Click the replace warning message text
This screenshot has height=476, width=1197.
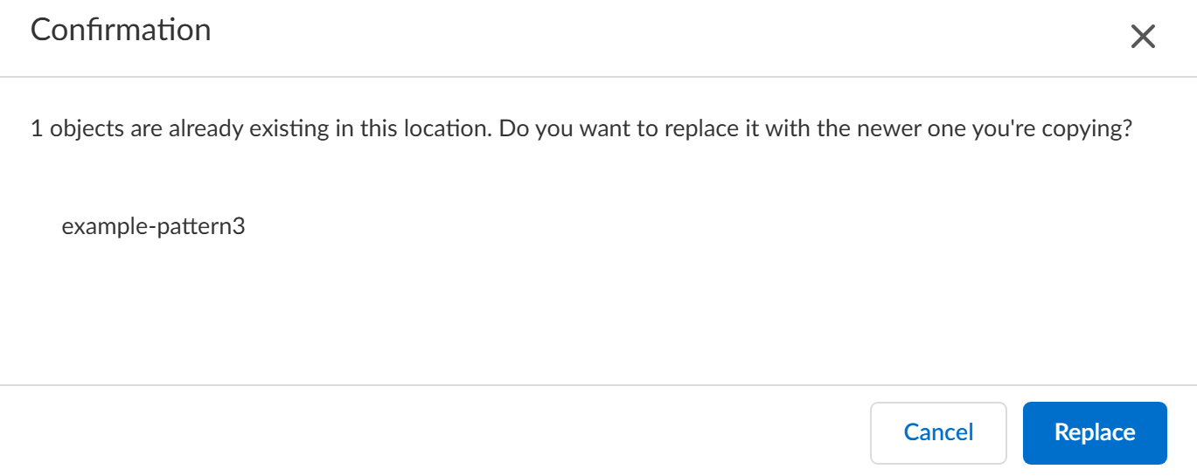tap(581, 130)
